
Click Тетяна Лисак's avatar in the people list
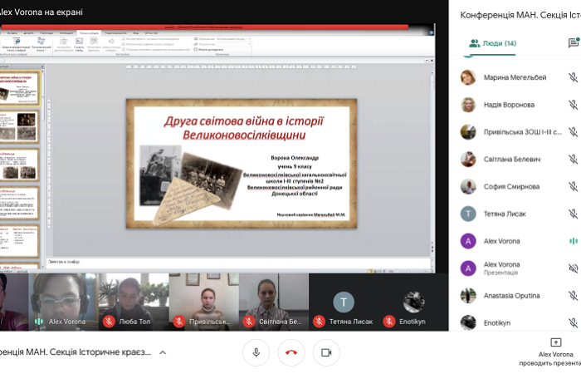point(468,214)
